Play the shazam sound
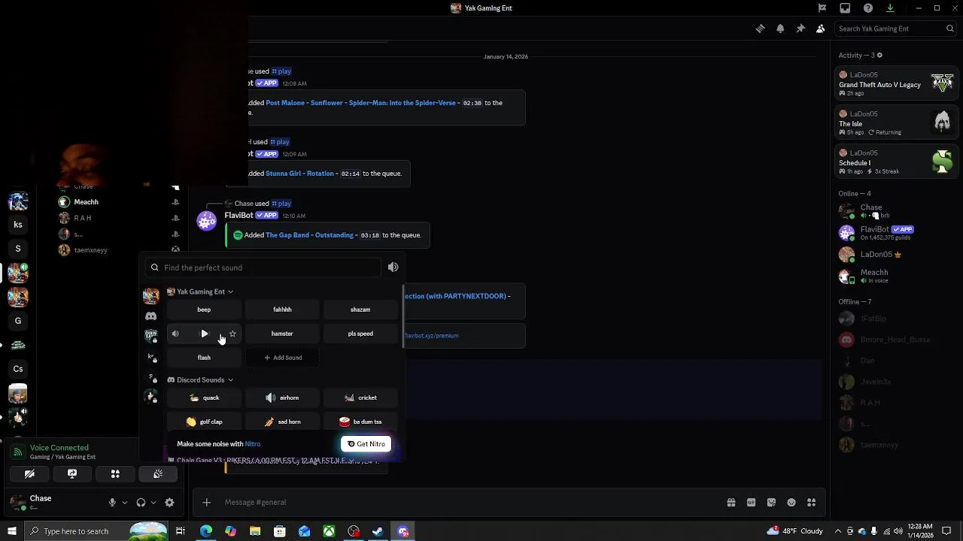Image resolution: width=963 pixels, height=541 pixels. 360,310
